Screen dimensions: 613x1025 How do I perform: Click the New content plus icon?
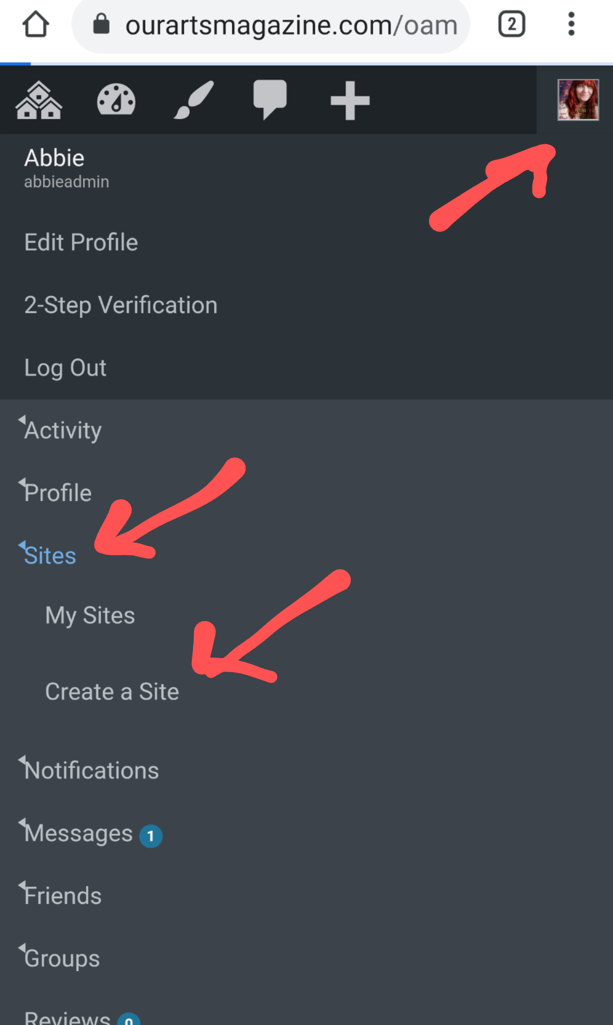click(x=350, y=101)
